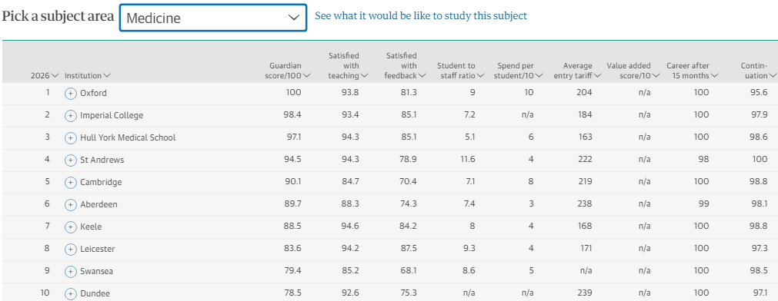Image resolution: width=778 pixels, height=301 pixels.
Task: Sort by the 2026 rank column
Action: tap(45, 76)
